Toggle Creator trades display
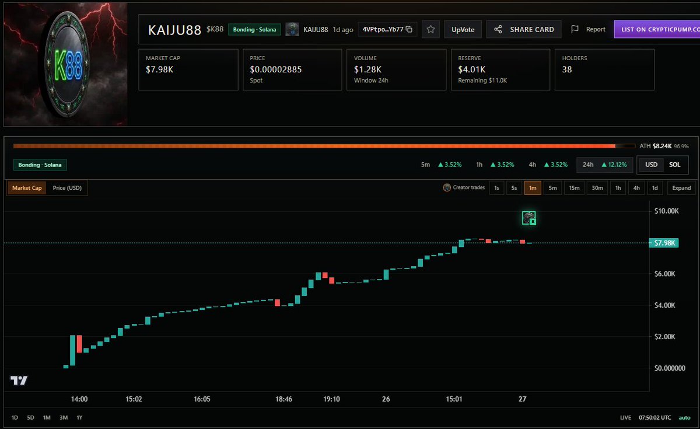The image size is (700, 429). click(464, 188)
